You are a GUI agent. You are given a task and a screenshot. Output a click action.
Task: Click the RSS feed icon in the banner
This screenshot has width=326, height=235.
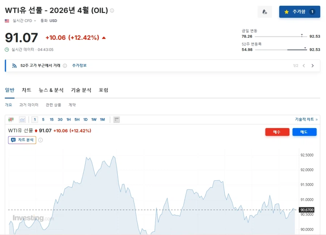[14, 65]
